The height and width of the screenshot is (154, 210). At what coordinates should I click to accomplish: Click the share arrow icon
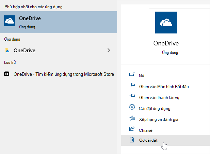pyautogui.click(x=132, y=129)
